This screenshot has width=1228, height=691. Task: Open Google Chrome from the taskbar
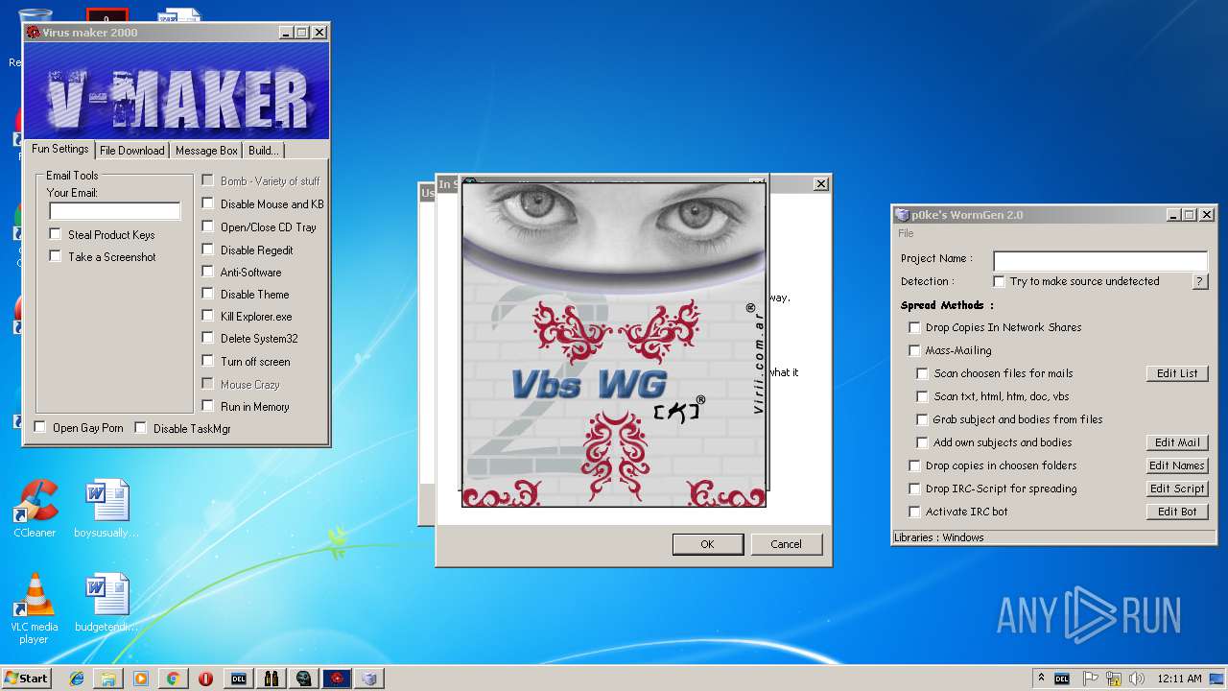click(173, 679)
